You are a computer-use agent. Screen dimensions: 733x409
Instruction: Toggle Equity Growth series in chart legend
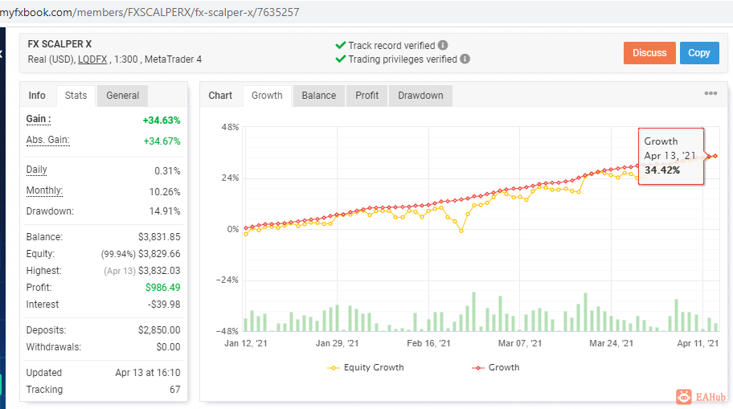click(x=366, y=367)
